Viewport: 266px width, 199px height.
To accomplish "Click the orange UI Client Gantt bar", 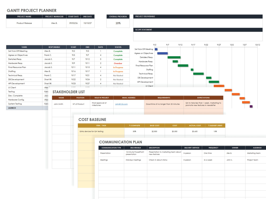I will point(219,86).
